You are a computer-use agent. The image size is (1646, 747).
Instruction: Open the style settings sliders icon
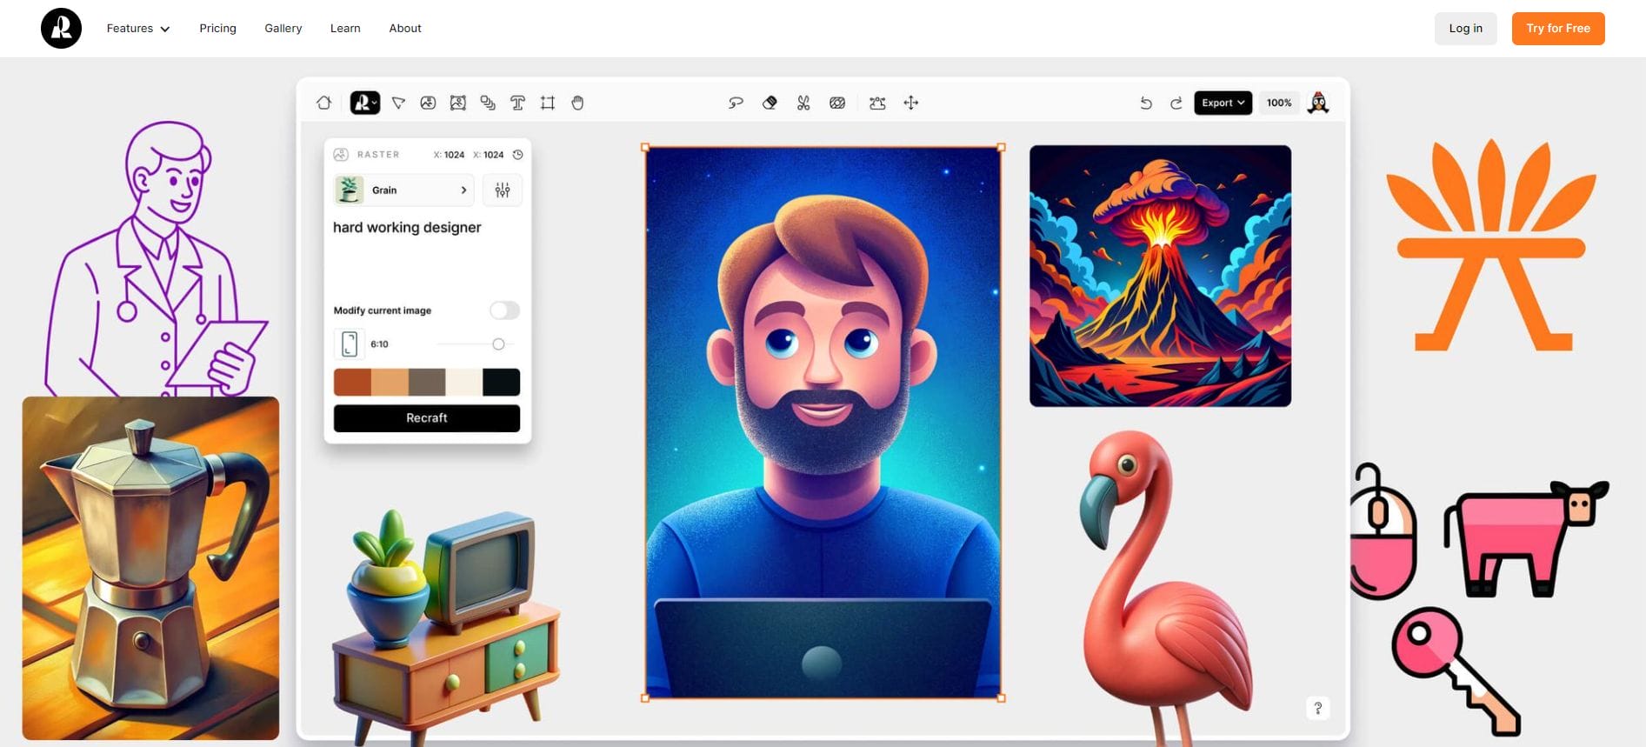pyautogui.click(x=503, y=190)
